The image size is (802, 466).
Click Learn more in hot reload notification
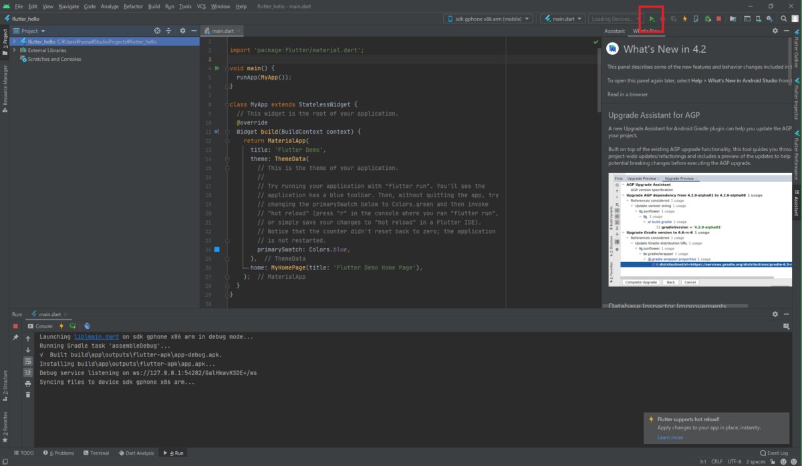point(670,437)
